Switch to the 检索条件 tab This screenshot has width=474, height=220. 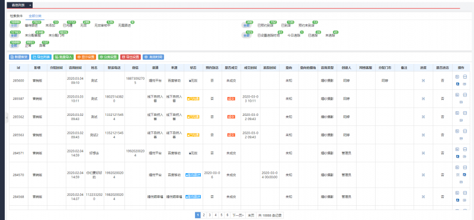[16, 16]
